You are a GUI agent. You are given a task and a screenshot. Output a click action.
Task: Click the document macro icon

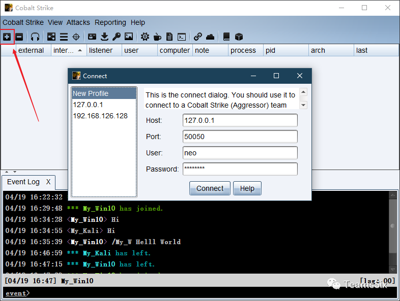(x=169, y=37)
